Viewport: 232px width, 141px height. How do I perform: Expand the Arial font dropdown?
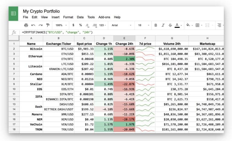121,25
